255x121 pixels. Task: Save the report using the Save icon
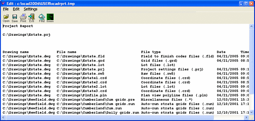pos(15,18)
